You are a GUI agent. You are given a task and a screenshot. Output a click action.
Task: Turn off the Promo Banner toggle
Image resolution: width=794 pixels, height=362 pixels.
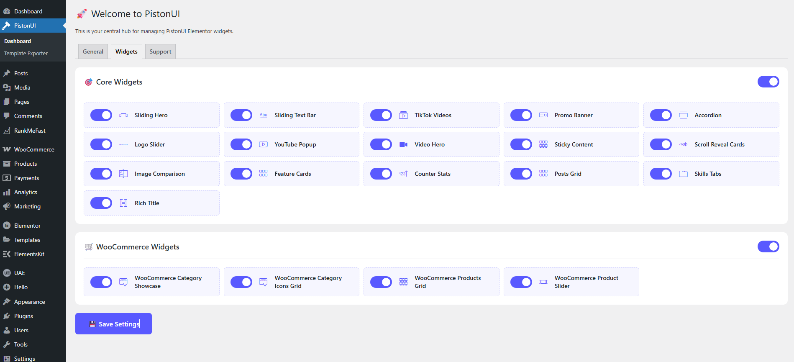coord(521,115)
